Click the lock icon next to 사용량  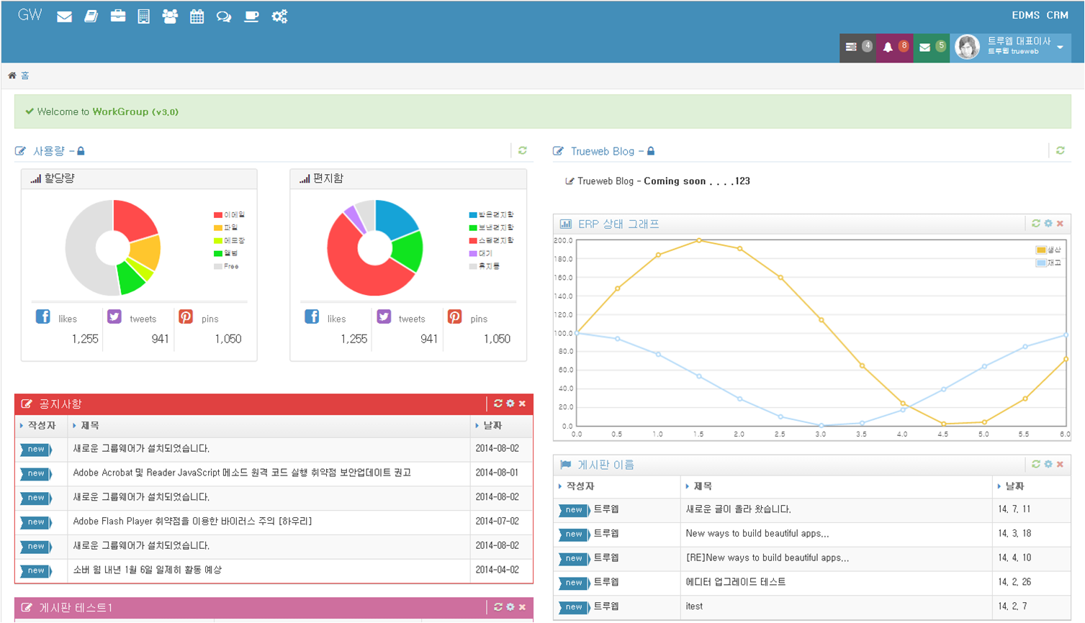click(x=81, y=151)
